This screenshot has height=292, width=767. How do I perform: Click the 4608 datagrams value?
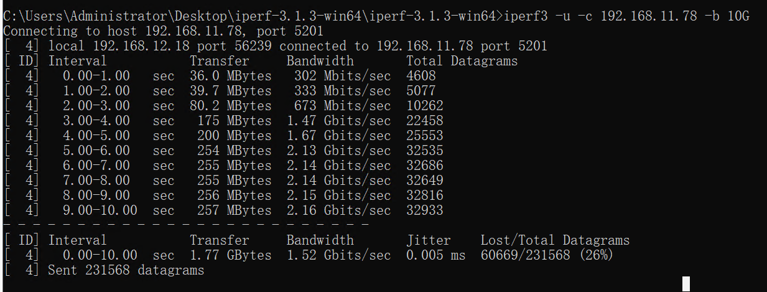click(421, 76)
